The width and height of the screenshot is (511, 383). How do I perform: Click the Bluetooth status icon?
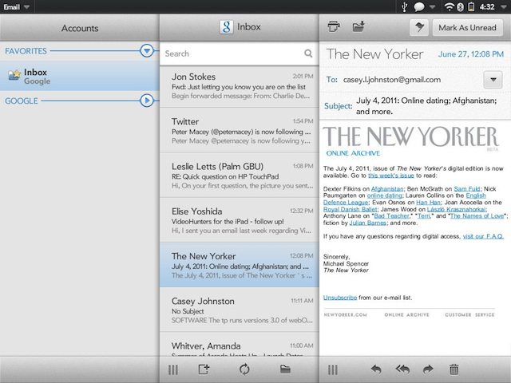460,7
